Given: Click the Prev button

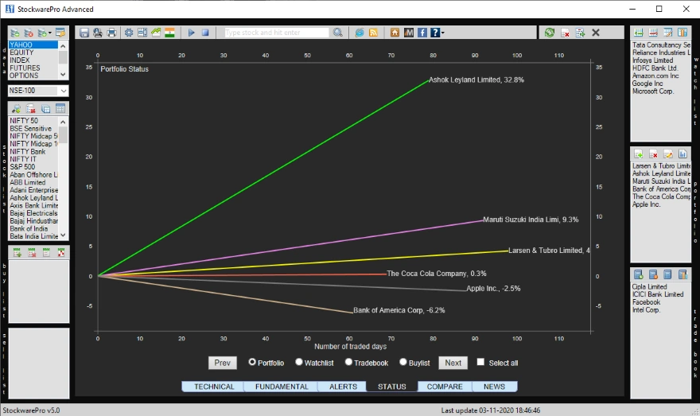Looking at the screenshot, I should click(x=223, y=363).
